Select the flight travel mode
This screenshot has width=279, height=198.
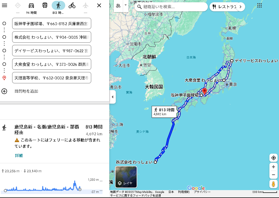86,6
